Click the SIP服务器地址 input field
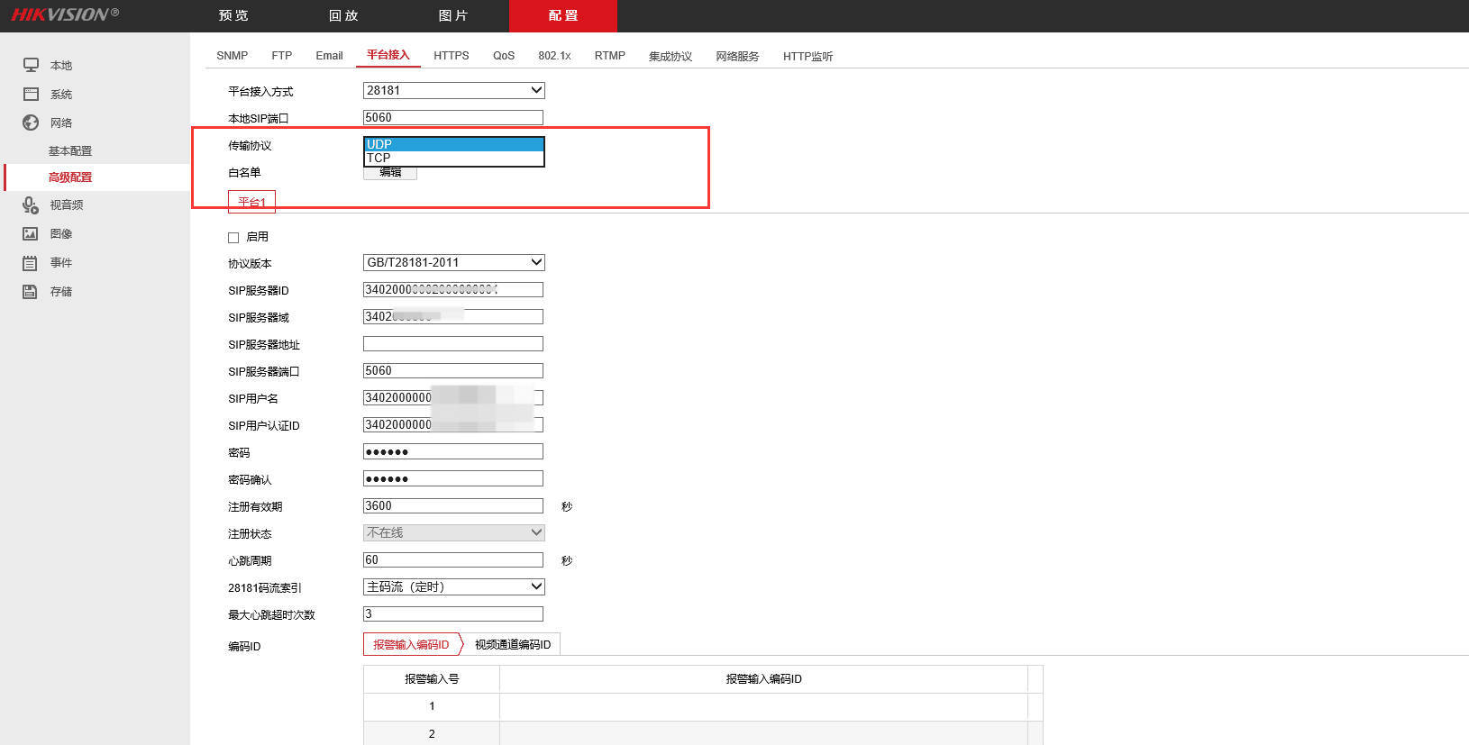This screenshot has height=745, width=1469. click(453, 343)
